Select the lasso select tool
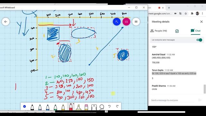Screen dimensions: 206x116 (x=102, y=107)
